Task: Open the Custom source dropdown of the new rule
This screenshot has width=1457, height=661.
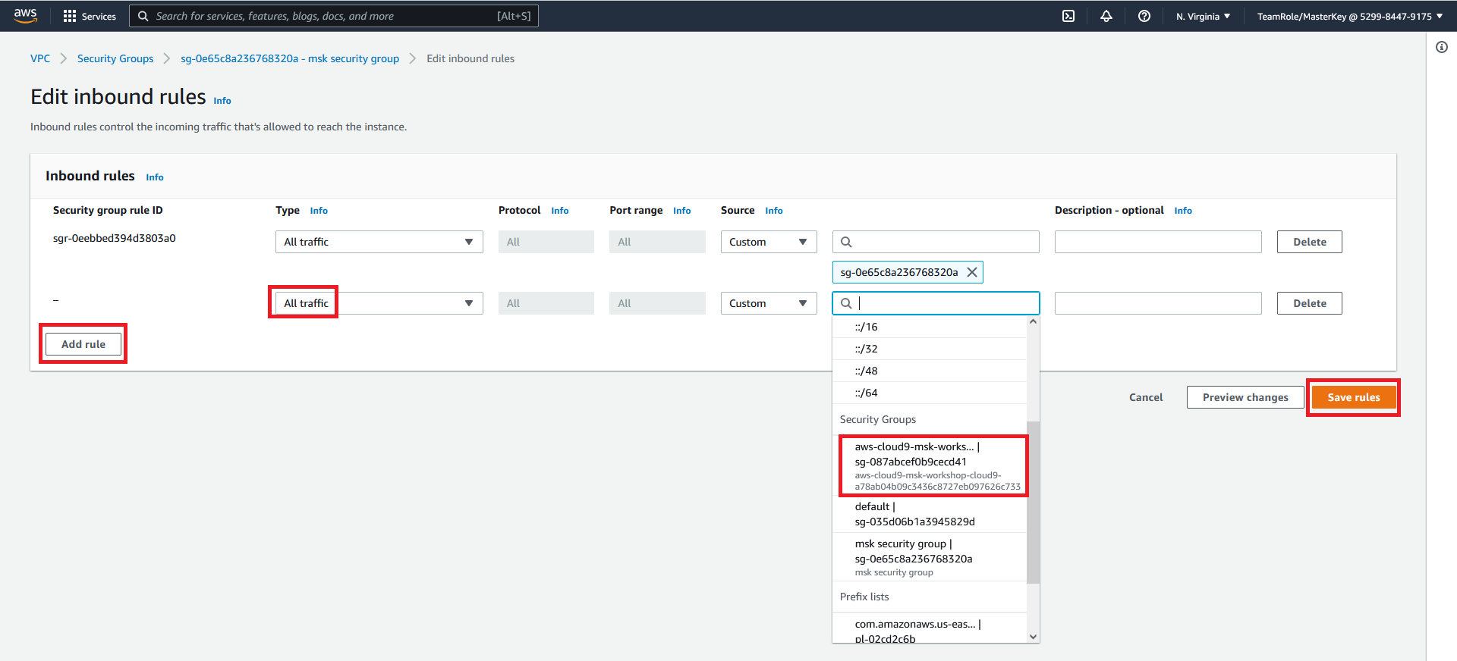Action: point(769,303)
